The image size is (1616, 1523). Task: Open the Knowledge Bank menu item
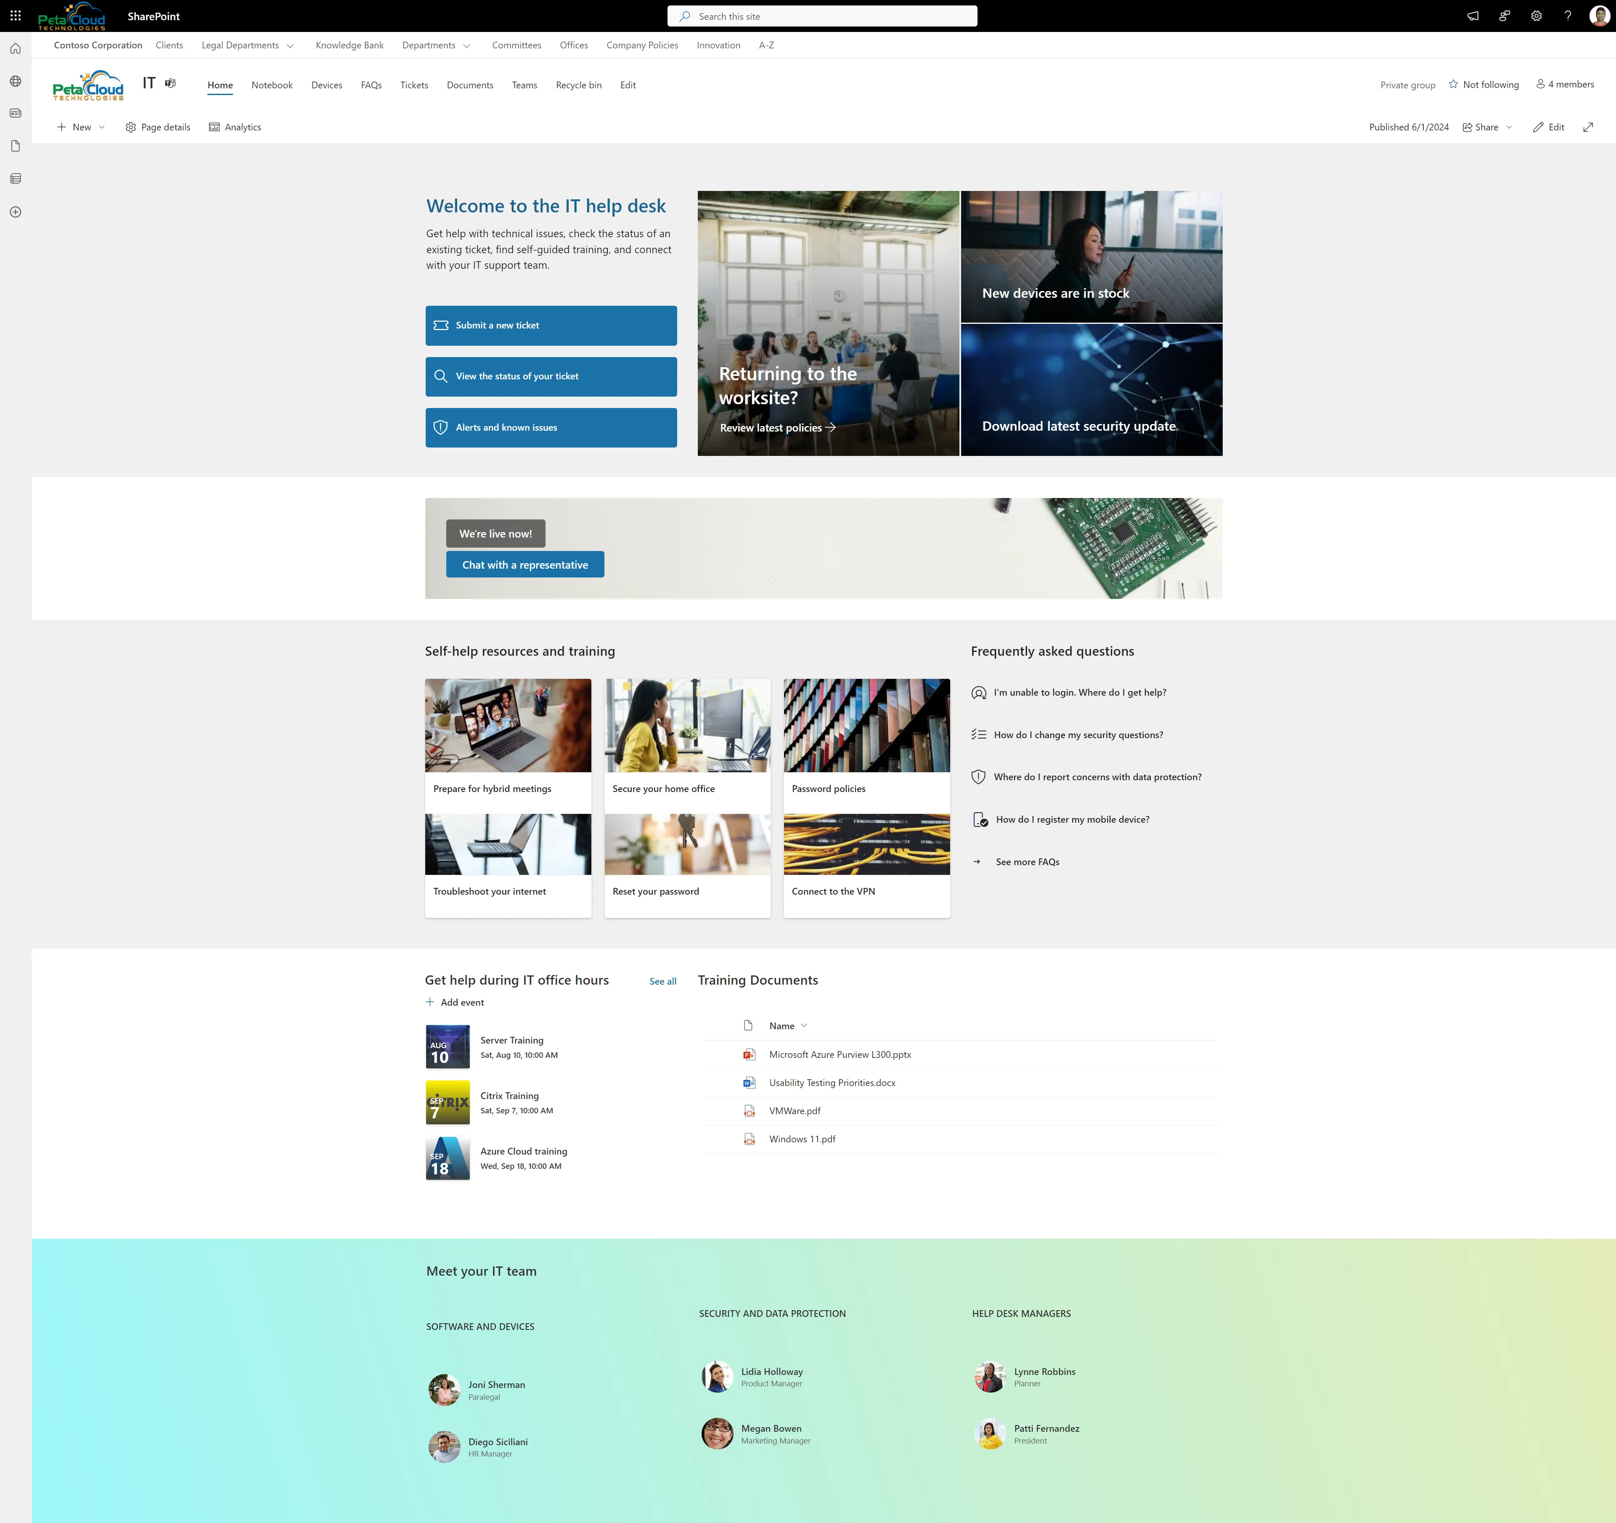click(x=350, y=45)
